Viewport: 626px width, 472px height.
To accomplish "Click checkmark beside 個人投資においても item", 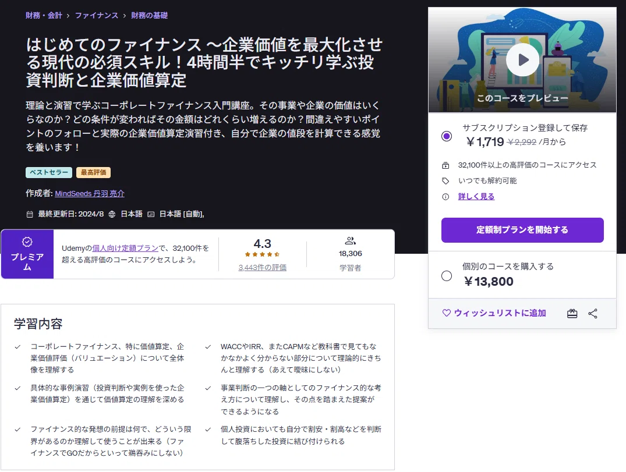I will point(208,430).
